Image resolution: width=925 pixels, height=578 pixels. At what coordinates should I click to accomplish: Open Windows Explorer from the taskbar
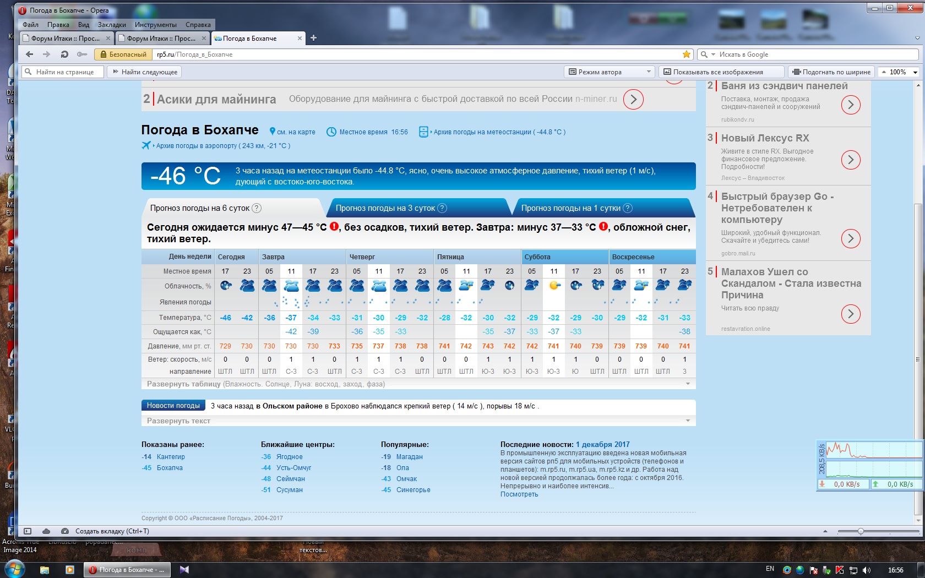(45, 570)
